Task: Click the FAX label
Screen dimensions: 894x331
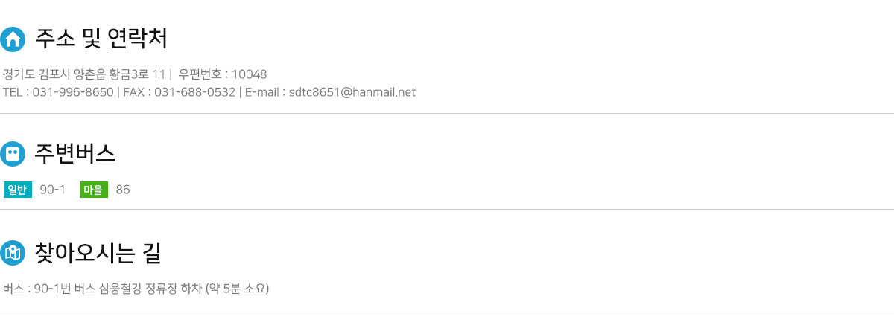Action: [134, 92]
